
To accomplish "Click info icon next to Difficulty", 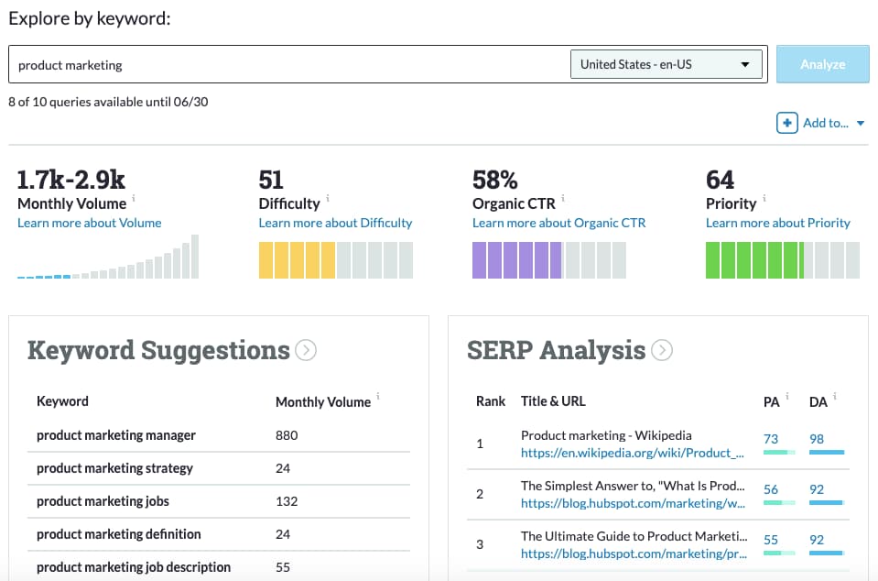I will tap(328, 198).
